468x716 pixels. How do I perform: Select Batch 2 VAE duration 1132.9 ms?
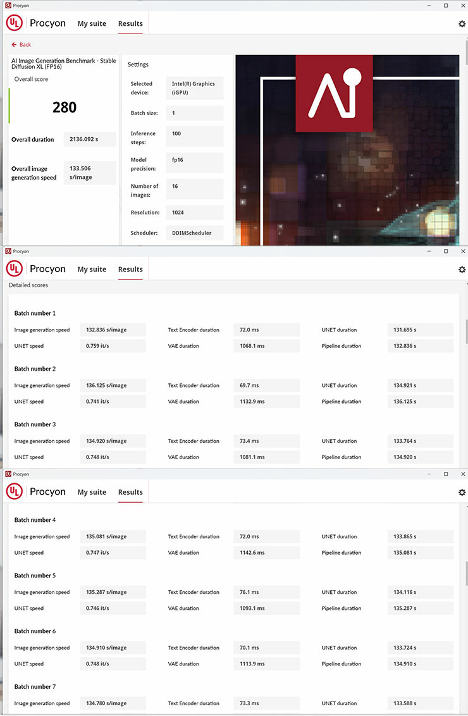[267, 402]
